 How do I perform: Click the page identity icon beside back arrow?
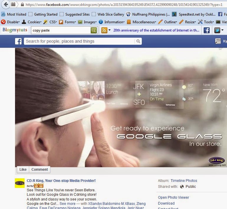click(x=13, y=4)
